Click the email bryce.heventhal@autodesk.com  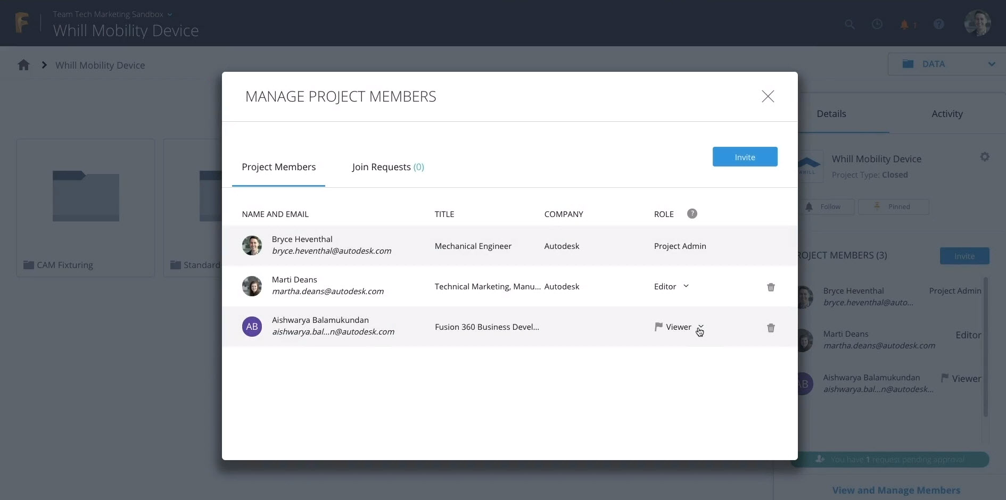332,251
